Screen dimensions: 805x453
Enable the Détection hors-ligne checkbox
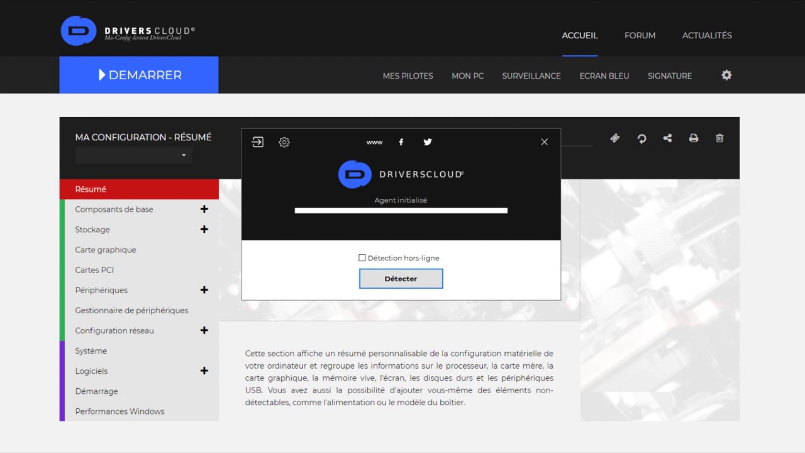(x=362, y=258)
